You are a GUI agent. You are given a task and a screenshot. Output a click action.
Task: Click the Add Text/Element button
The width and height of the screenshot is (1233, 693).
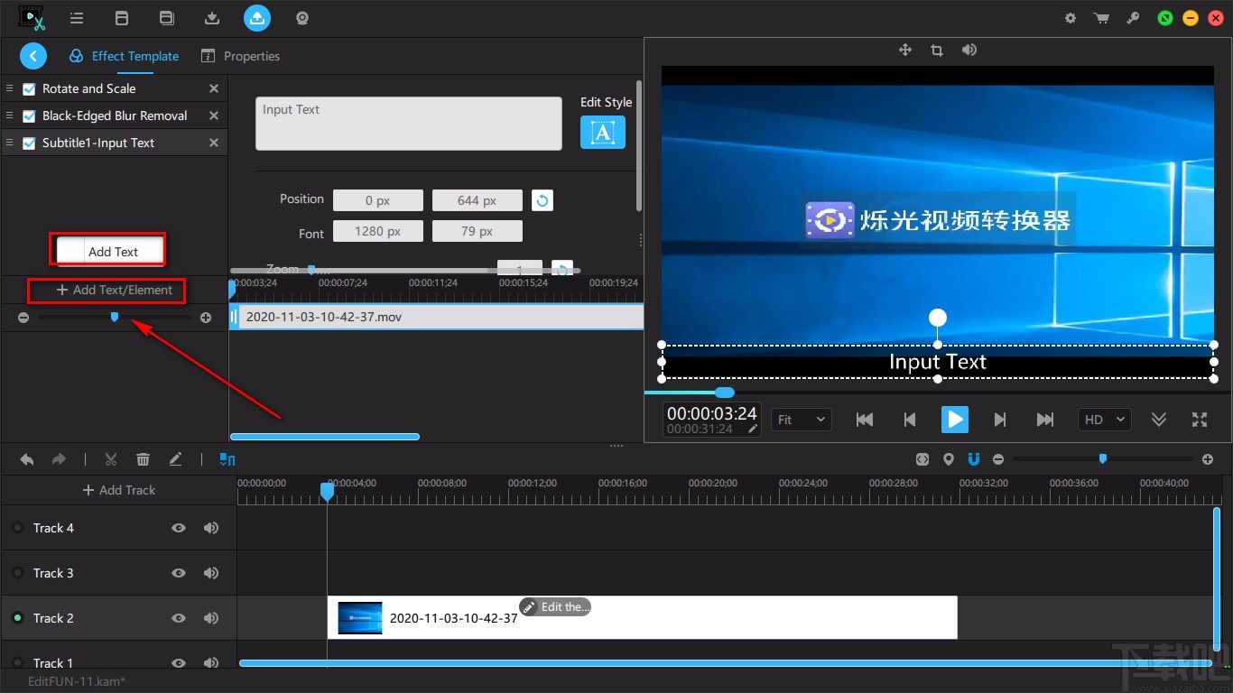(x=114, y=290)
